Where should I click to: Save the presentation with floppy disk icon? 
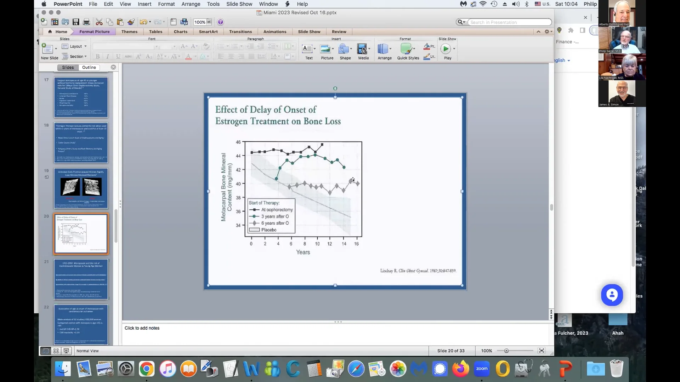coord(76,22)
